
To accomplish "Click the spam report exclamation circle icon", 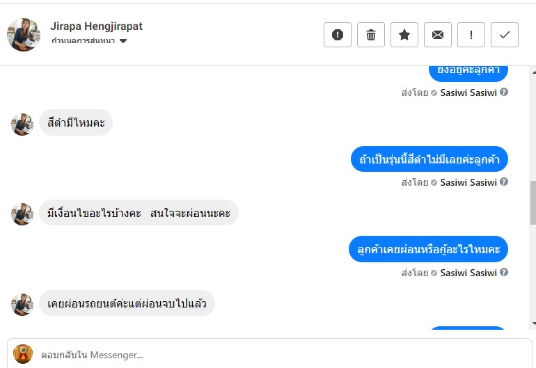I will point(338,35).
